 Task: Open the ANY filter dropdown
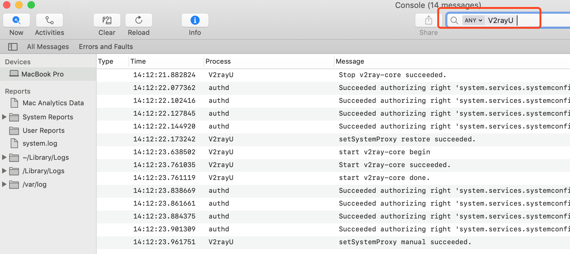click(473, 21)
